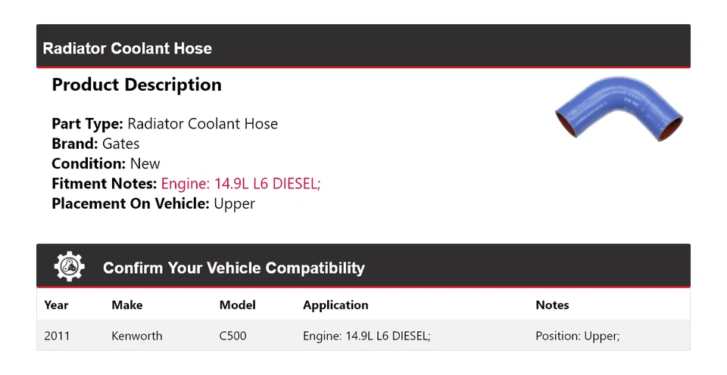Screen dimensions: 727x375
Task: Click the 2011 year cell
Action: tap(57, 336)
